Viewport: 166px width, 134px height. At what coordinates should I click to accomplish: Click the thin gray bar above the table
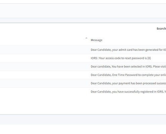[83, 20]
